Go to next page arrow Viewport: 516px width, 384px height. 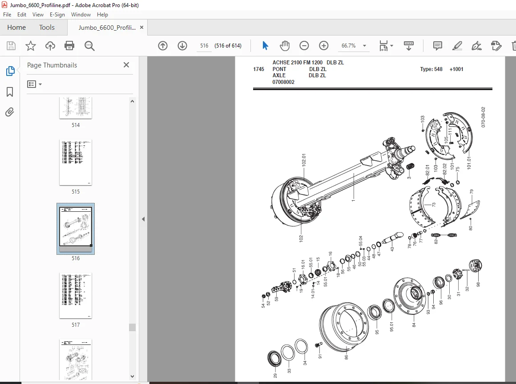coord(182,46)
